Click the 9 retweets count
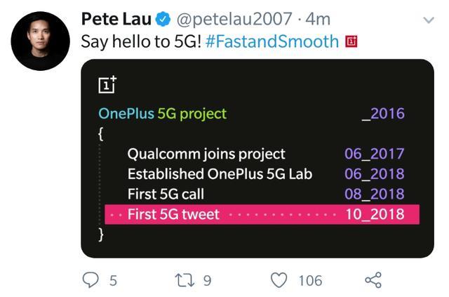 pyautogui.click(x=207, y=281)
